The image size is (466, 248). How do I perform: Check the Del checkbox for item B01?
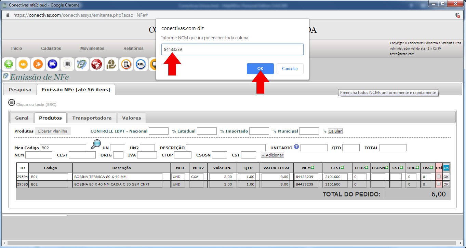pos(439,176)
